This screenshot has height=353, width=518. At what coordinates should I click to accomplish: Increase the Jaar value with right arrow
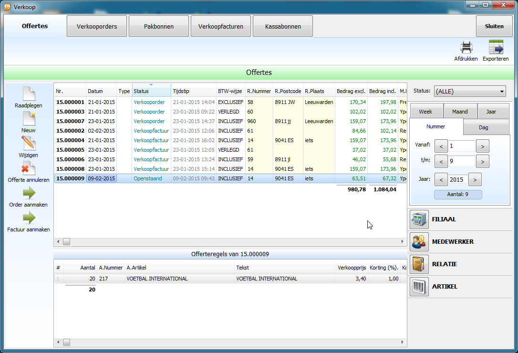coord(475,180)
